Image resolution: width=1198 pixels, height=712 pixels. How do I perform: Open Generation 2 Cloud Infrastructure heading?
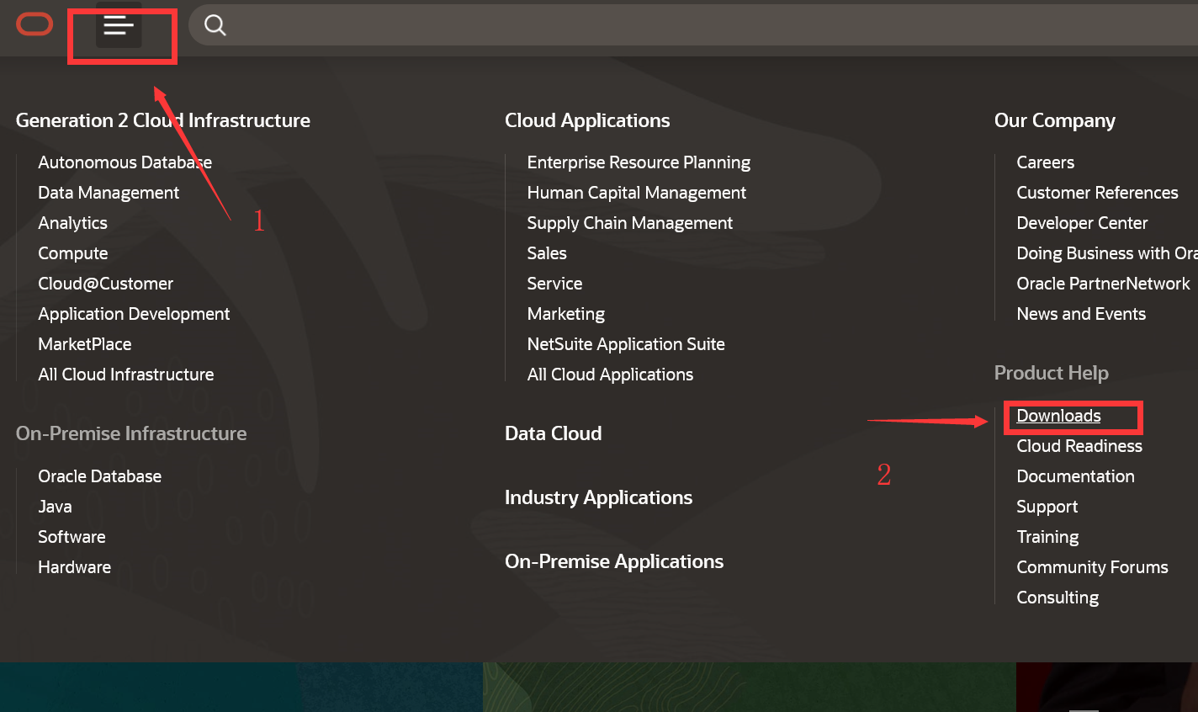[x=162, y=120]
